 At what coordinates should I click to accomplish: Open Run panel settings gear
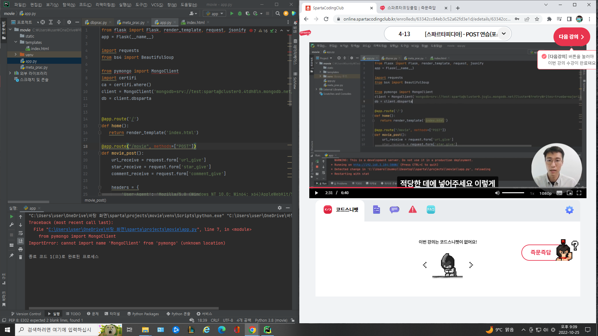tap(280, 208)
